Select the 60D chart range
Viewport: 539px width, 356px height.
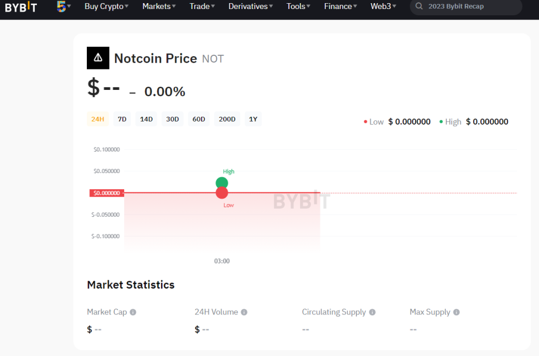point(198,119)
